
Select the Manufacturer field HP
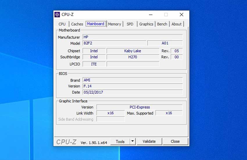pyautogui.click(x=133, y=37)
